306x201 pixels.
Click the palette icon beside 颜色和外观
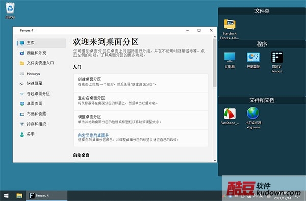[22, 53]
